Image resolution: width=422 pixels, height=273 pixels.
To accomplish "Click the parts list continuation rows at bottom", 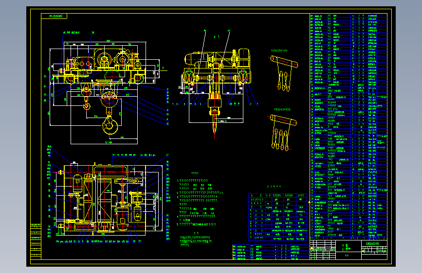I will [271, 252].
